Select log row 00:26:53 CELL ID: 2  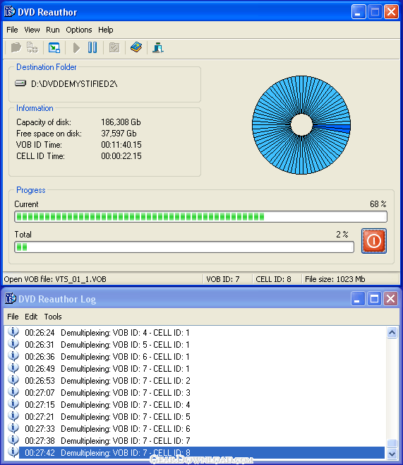point(202,381)
